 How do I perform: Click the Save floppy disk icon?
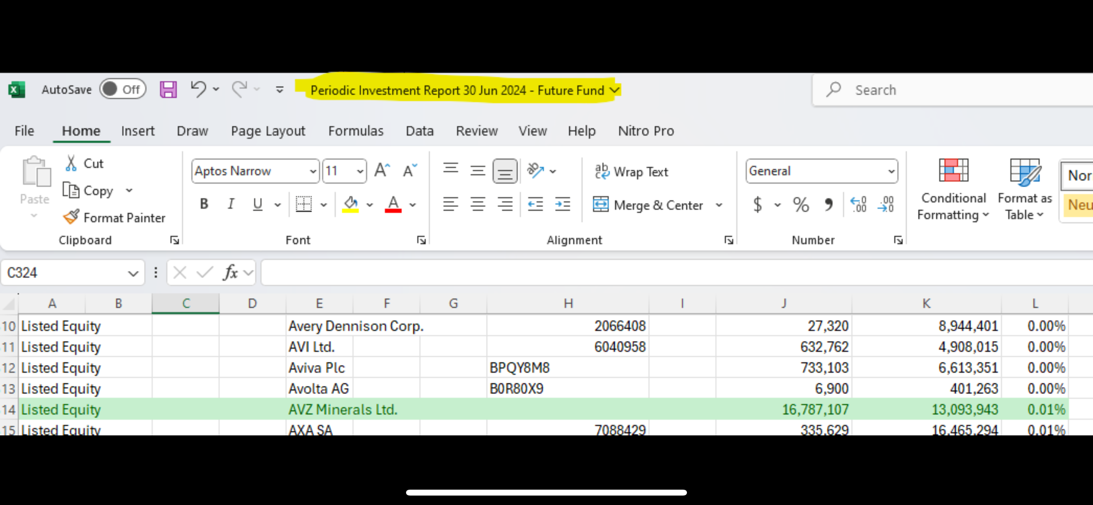[168, 89]
